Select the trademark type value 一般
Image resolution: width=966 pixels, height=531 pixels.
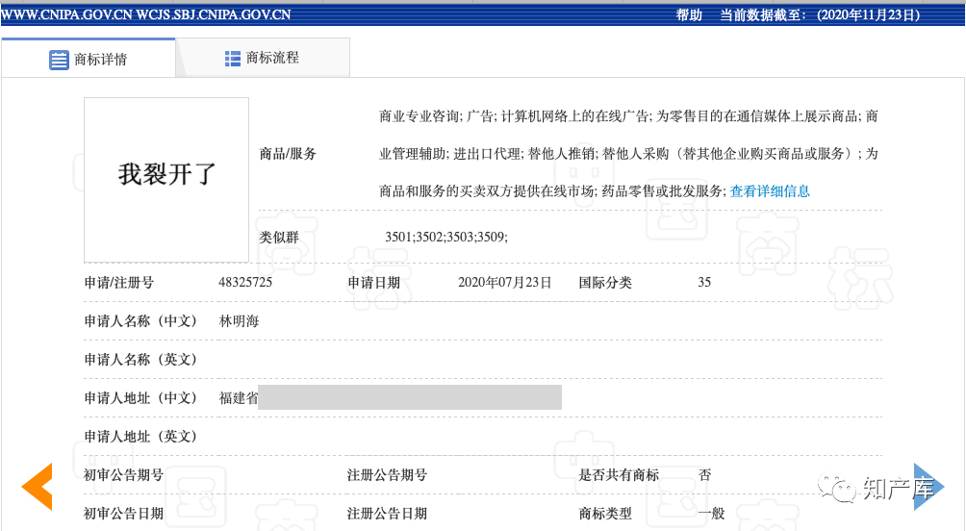[x=712, y=513]
